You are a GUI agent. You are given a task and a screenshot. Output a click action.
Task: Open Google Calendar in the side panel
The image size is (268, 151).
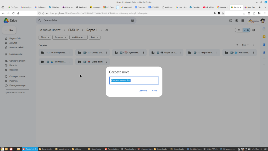coord(264,29)
